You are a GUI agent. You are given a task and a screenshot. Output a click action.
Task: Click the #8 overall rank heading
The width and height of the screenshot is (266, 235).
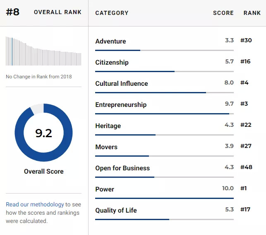(13, 12)
